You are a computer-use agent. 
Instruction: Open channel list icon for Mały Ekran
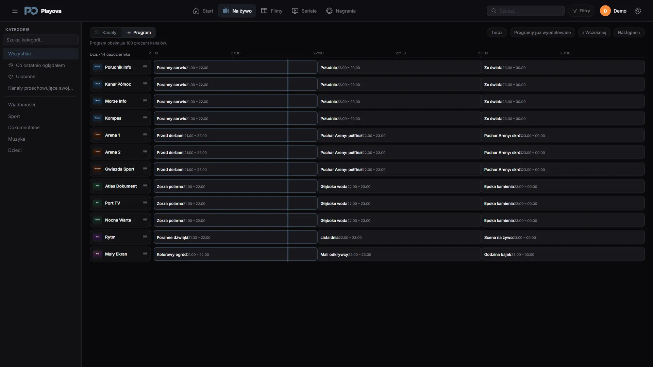coord(145,254)
